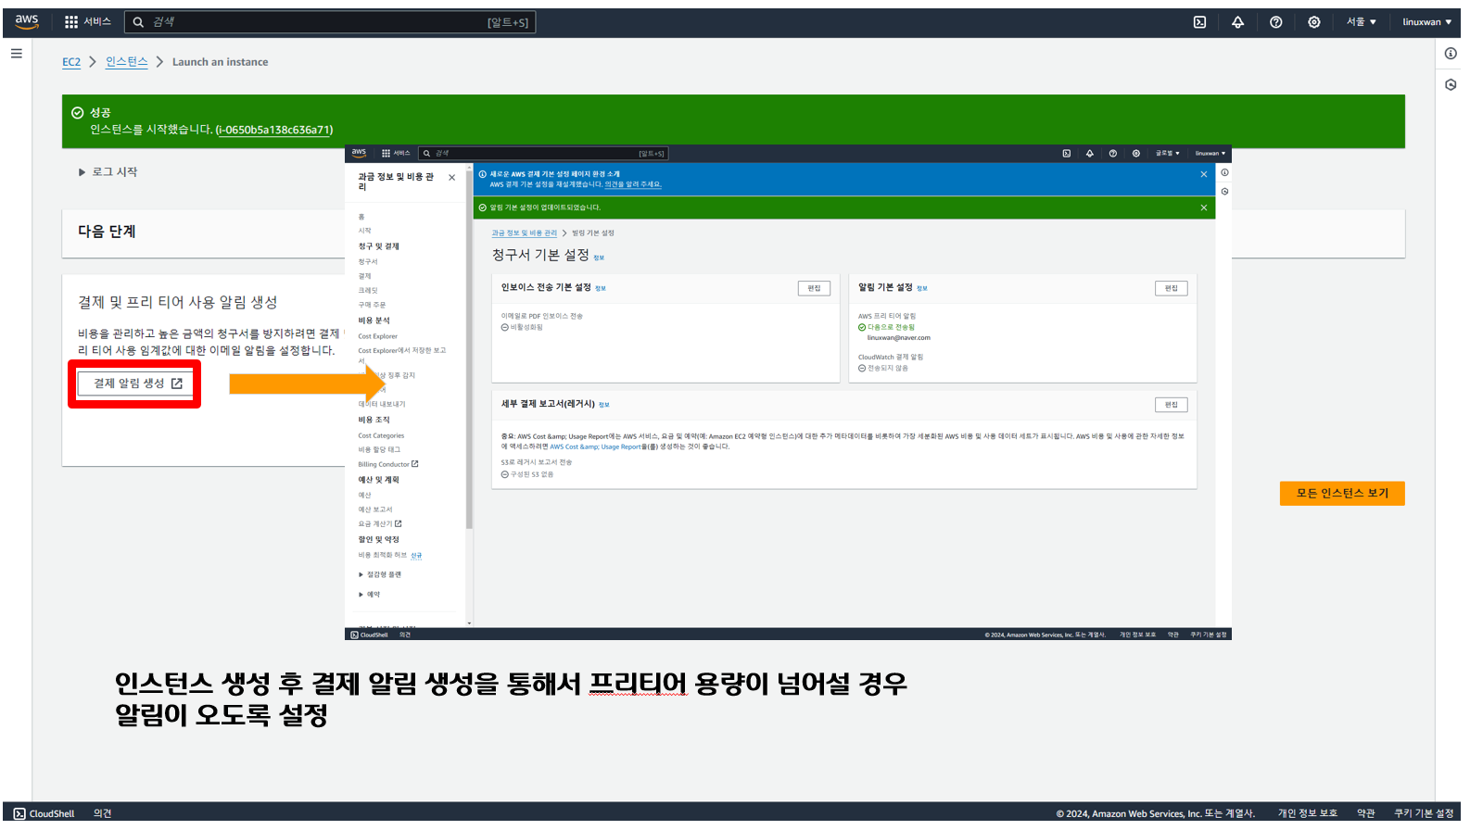Select 청구서 in billing sidebar
Viewport: 1470px width, 830px height.
(x=368, y=262)
